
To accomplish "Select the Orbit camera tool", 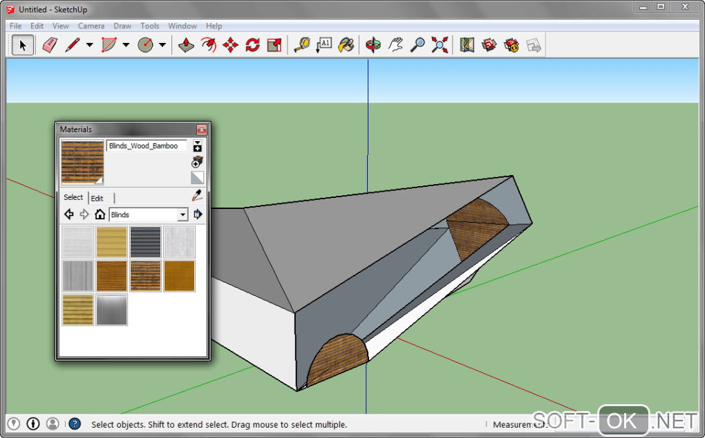I will 373,46.
